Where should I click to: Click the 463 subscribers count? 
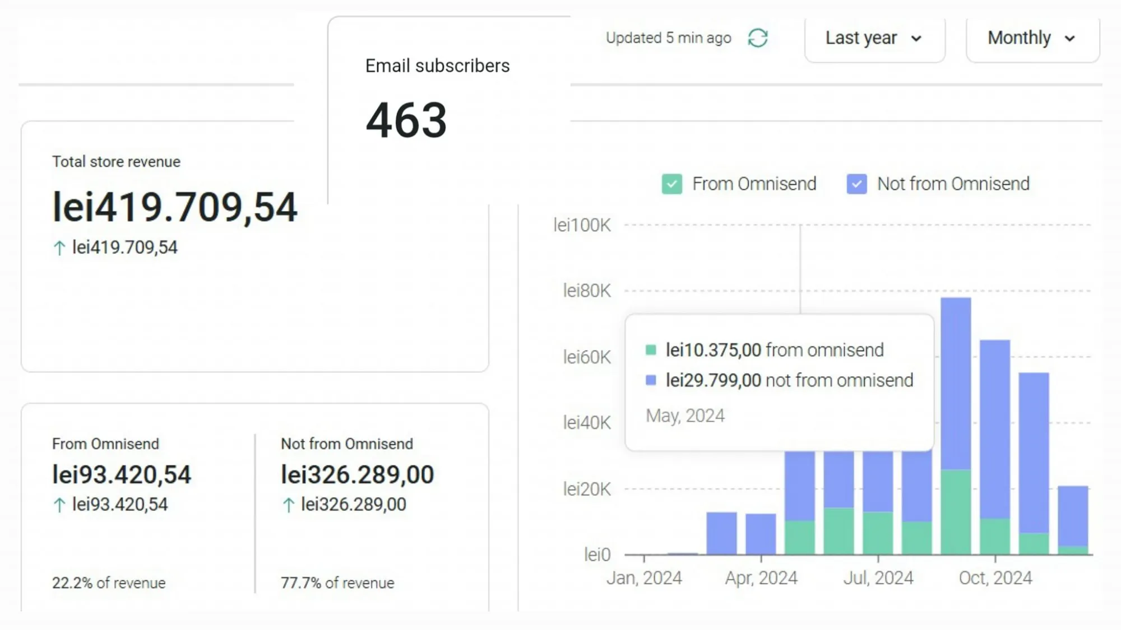point(406,120)
